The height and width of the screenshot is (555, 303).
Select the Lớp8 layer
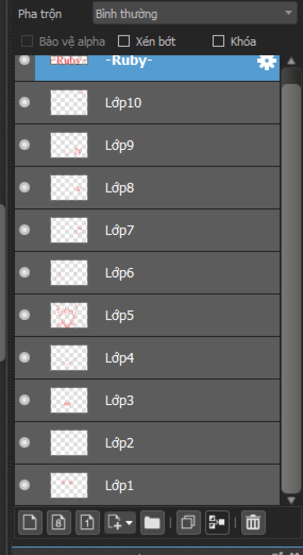click(x=147, y=188)
